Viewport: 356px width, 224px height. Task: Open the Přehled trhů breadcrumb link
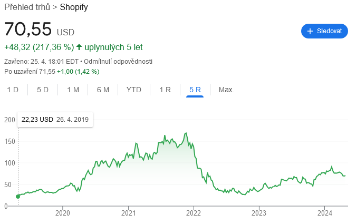27,7
